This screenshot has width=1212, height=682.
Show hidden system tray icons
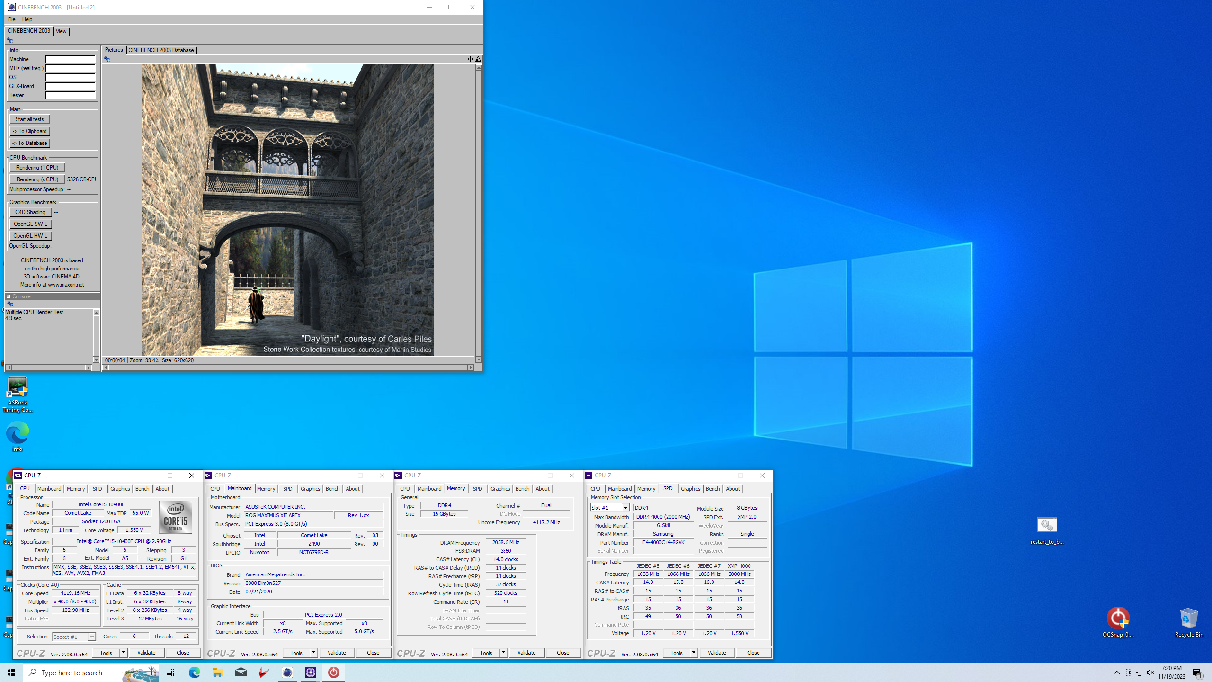(x=1117, y=673)
